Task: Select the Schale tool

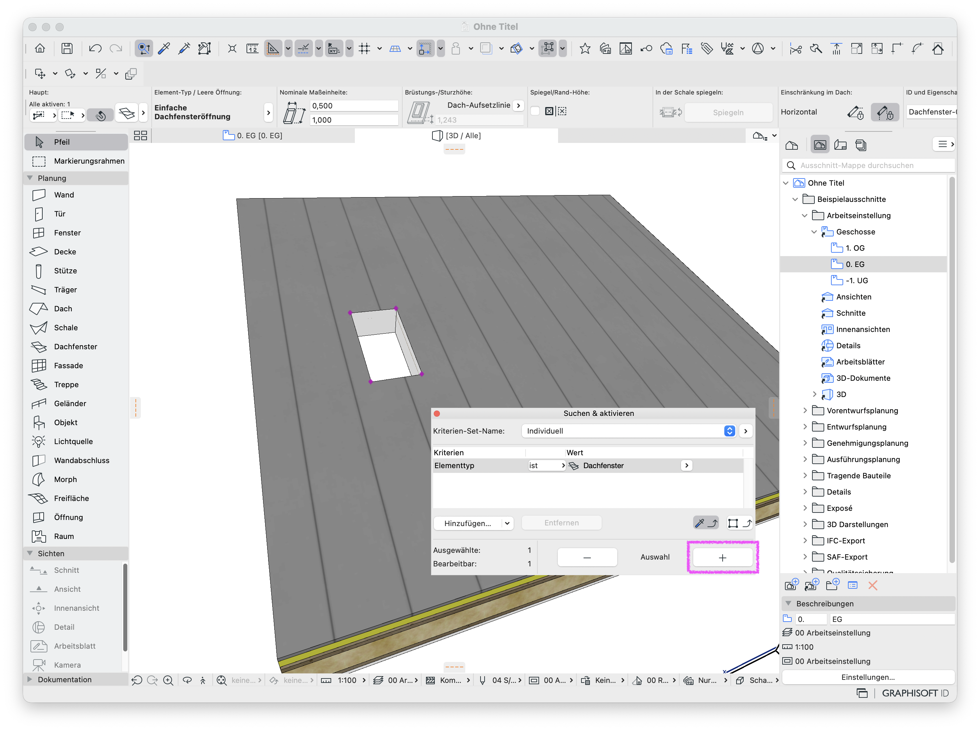Action: pyautogui.click(x=76, y=328)
